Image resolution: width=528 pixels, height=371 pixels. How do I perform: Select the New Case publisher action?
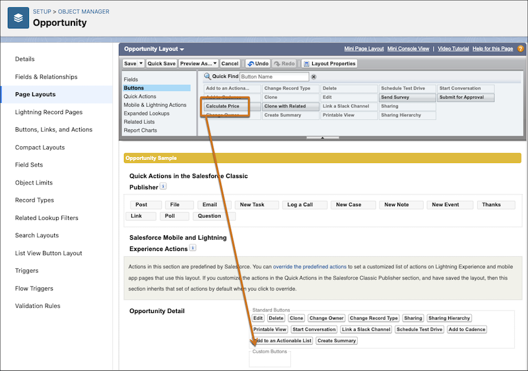click(353, 205)
